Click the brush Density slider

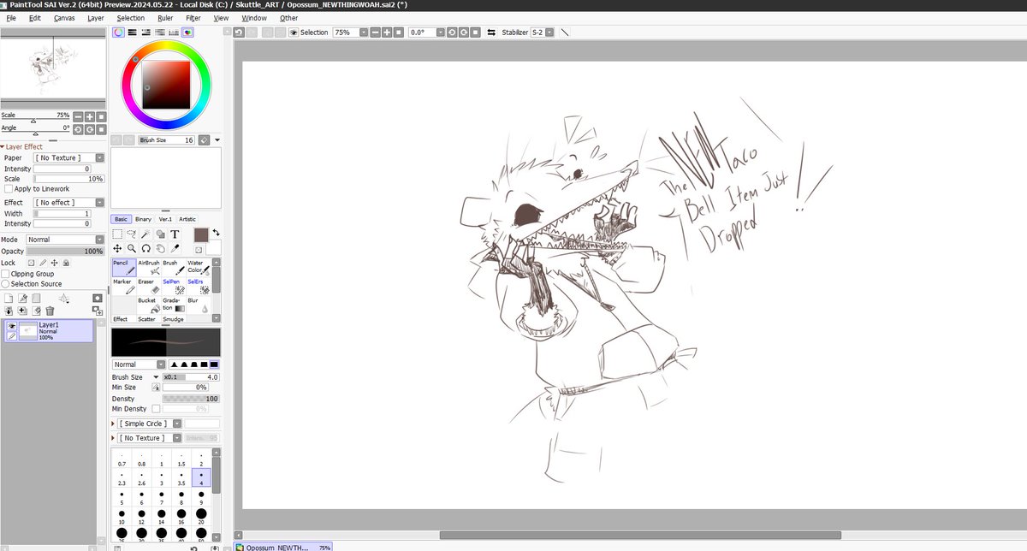[x=191, y=399]
